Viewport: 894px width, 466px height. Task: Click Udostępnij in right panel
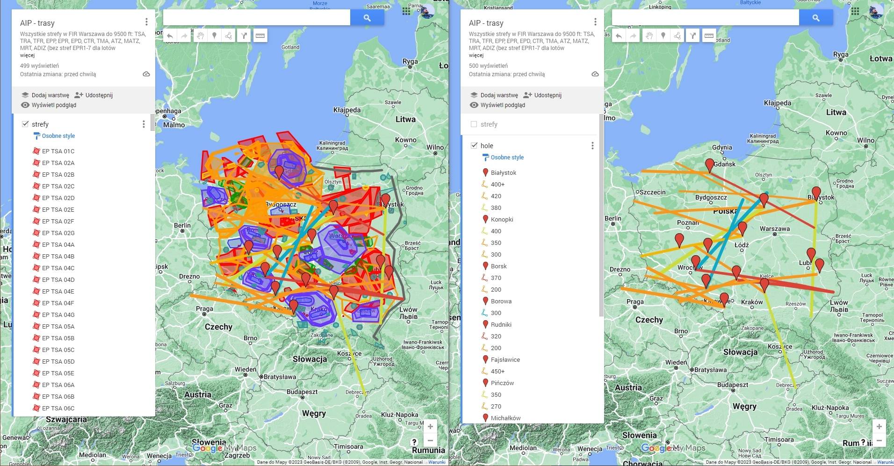coord(542,95)
